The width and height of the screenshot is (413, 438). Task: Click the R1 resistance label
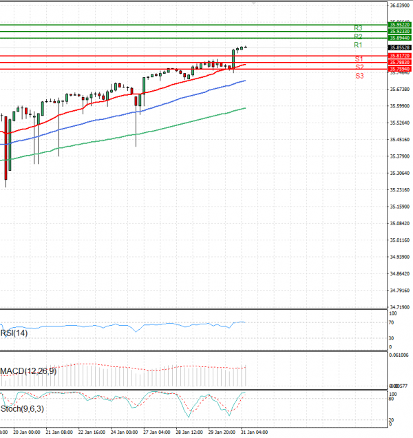[x=358, y=45]
